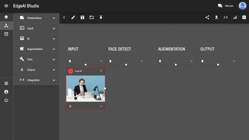The image size is (249, 140).
Task: Click the power logout icon
Action: [x=6, y=100]
